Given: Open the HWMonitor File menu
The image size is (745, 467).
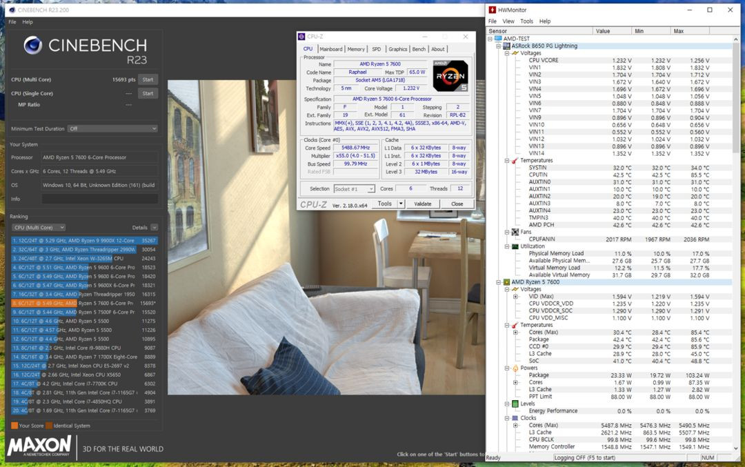Looking at the screenshot, I should [x=493, y=21].
